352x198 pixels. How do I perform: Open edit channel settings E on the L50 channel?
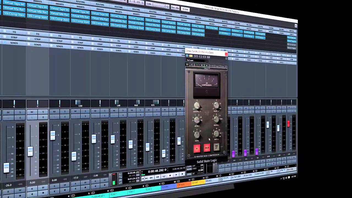tap(85, 116)
